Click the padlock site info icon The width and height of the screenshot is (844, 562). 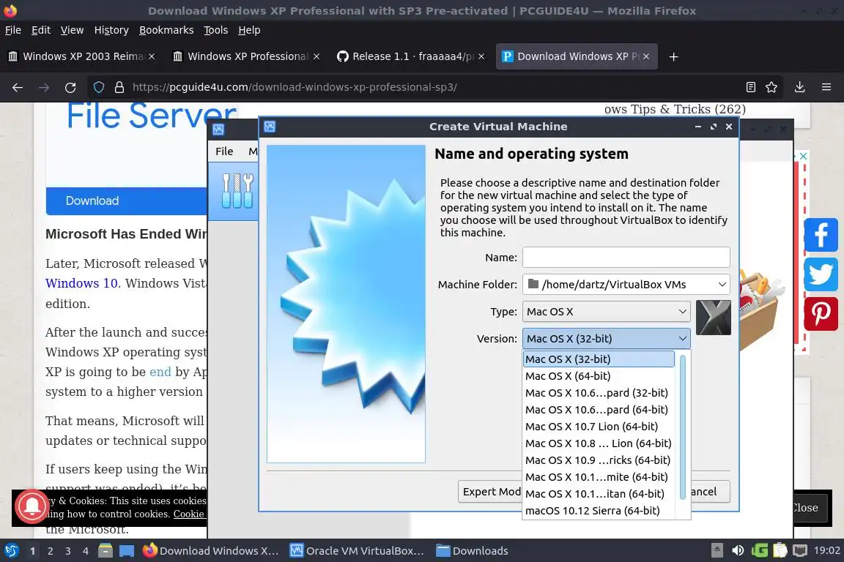tap(119, 87)
